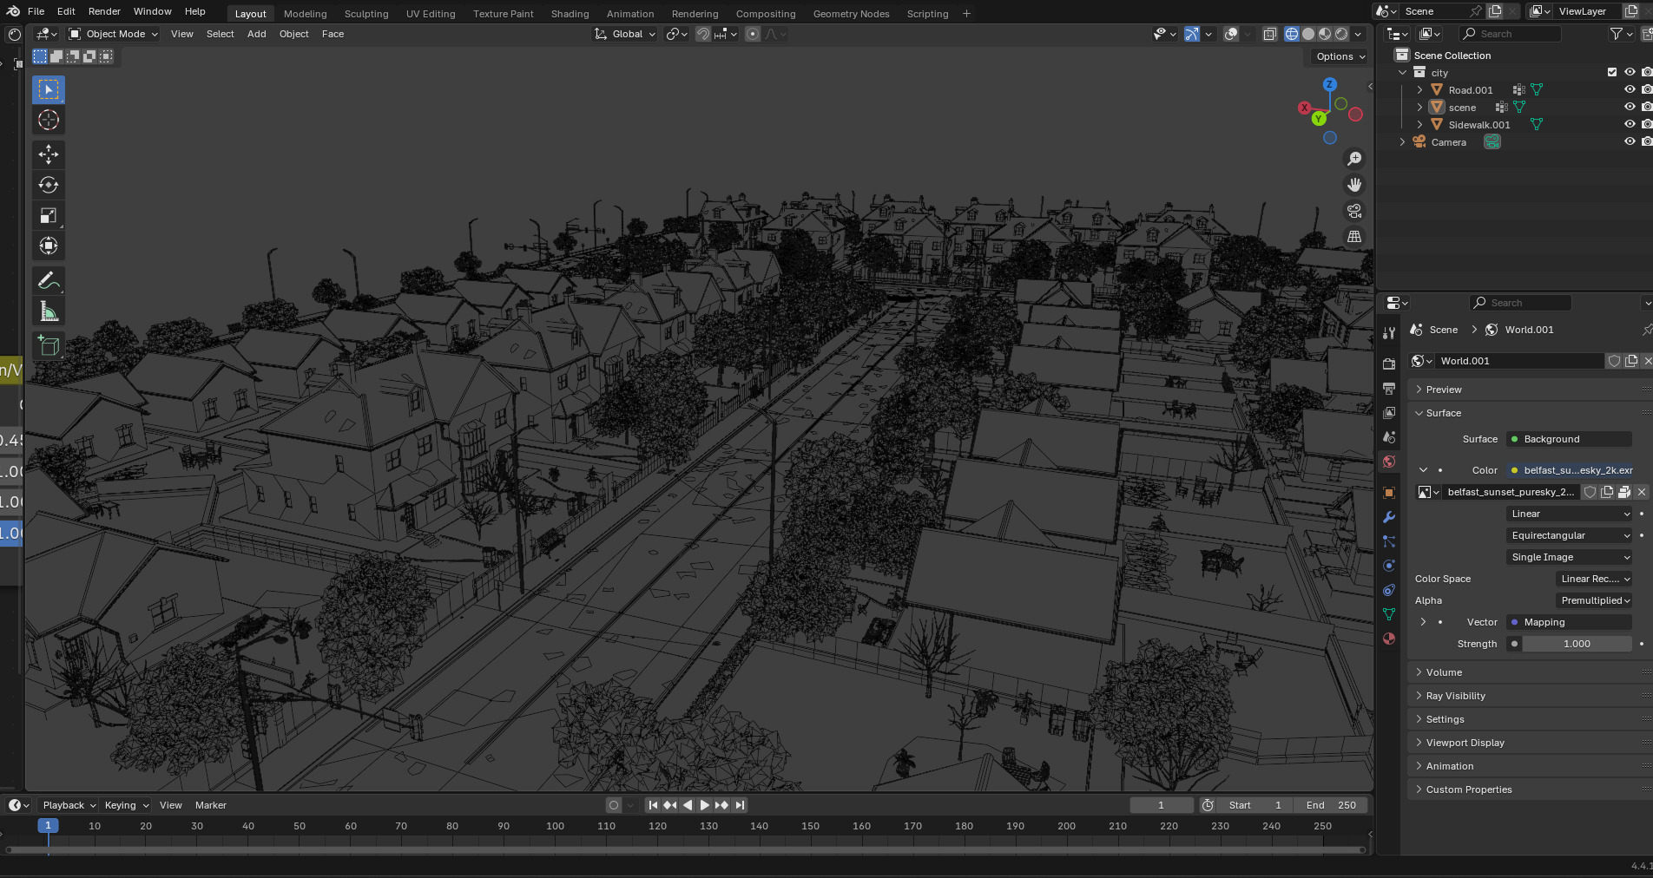Expand the Camera tree item
This screenshot has height=878, width=1653.
pos(1402,141)
